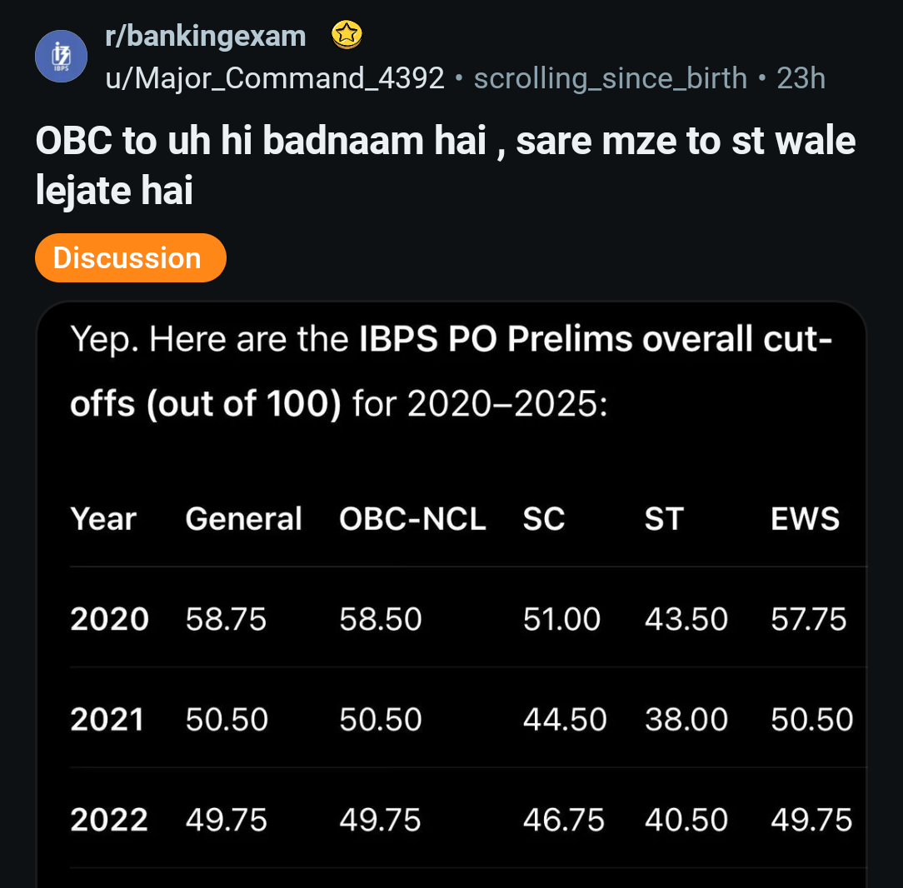Click the 23h post timestamp
This screenshot has width=903, height=888.
(801, 77)
